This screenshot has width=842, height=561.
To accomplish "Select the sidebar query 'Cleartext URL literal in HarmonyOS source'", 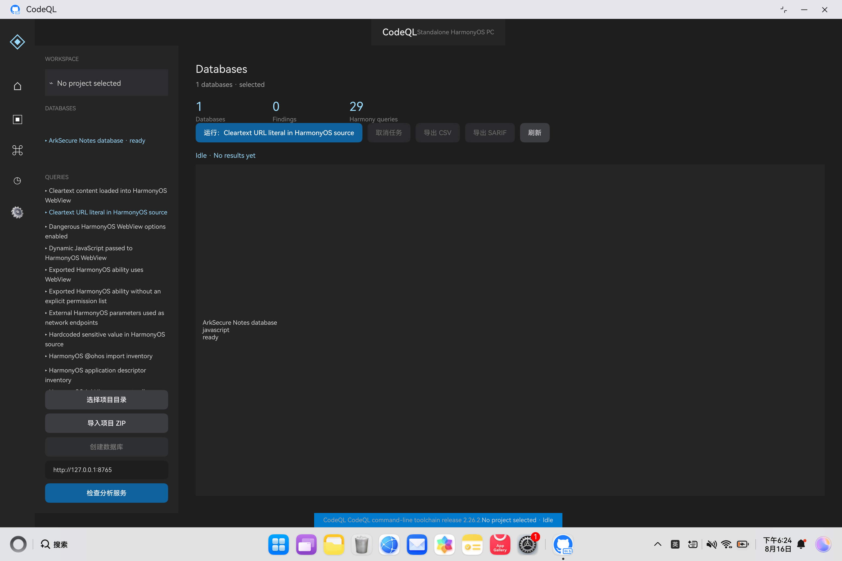I will pos(106,213).
